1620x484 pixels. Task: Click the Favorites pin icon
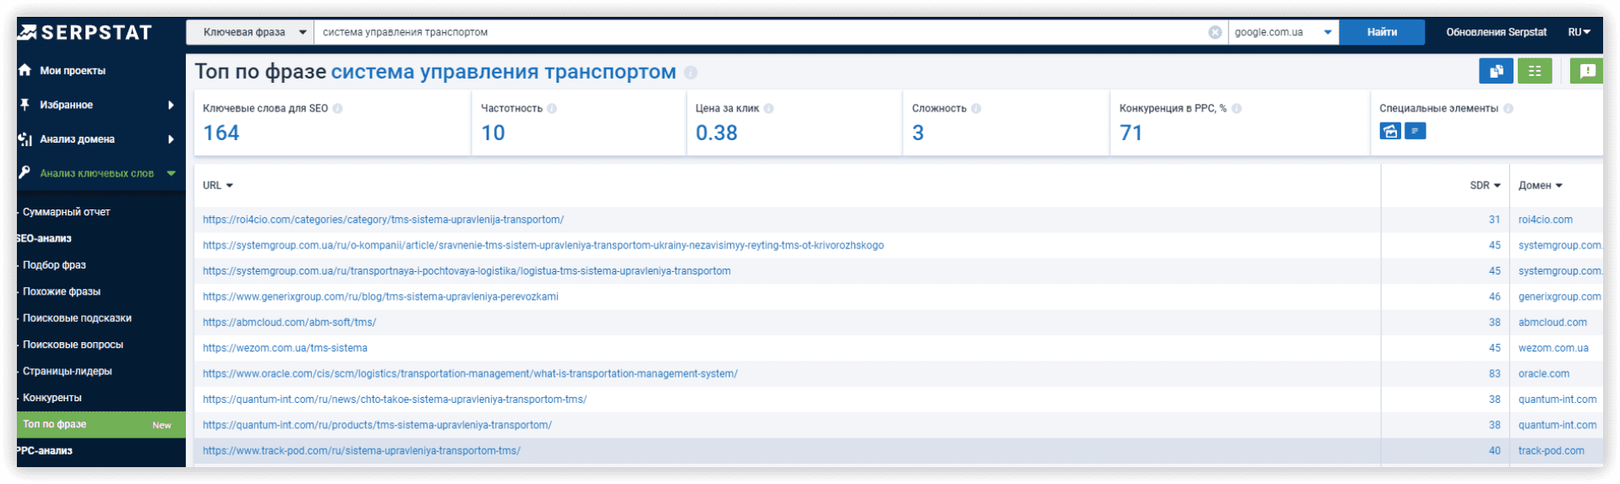click(25, 105)
